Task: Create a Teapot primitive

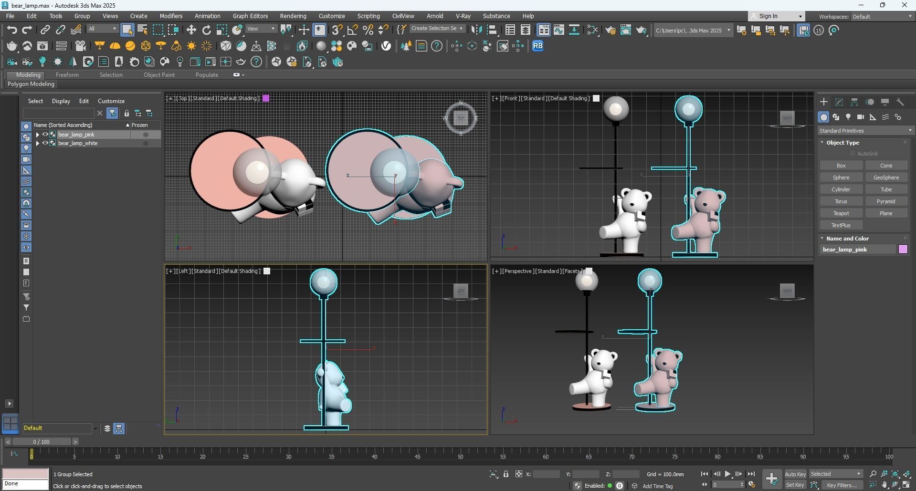Action: [841, 213]
